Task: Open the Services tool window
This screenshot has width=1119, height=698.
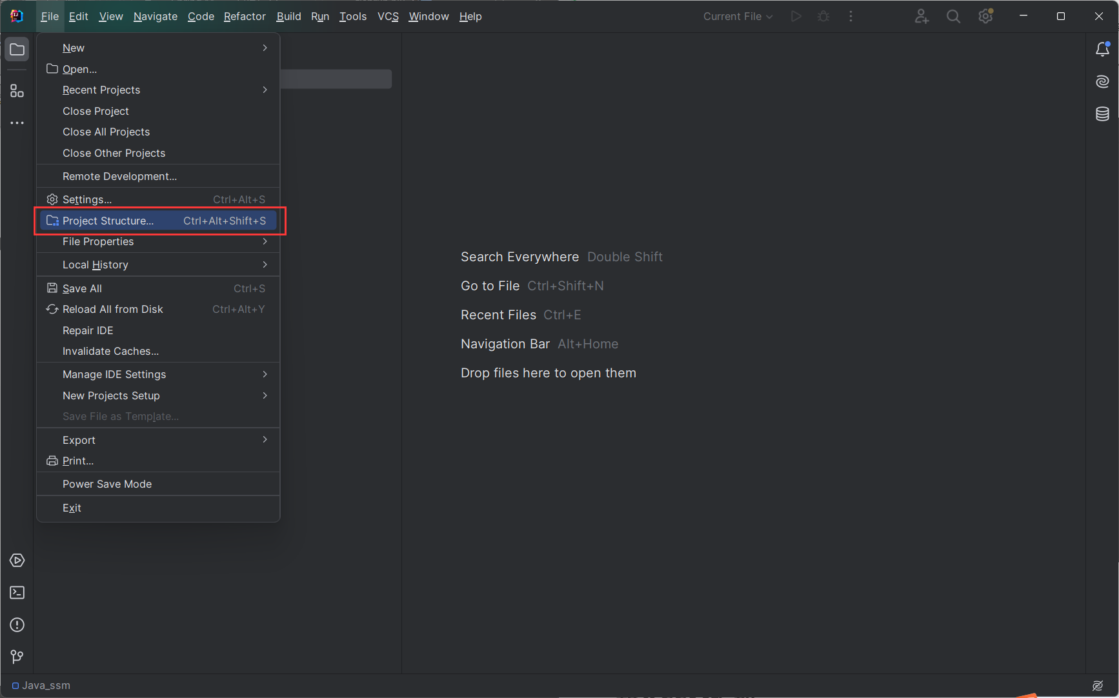Action: click(17, 561)
